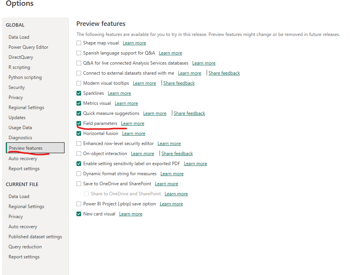The image size is (350, 275).
Task: Open Learn more for Metrics visual
Action: pos(126,103)
